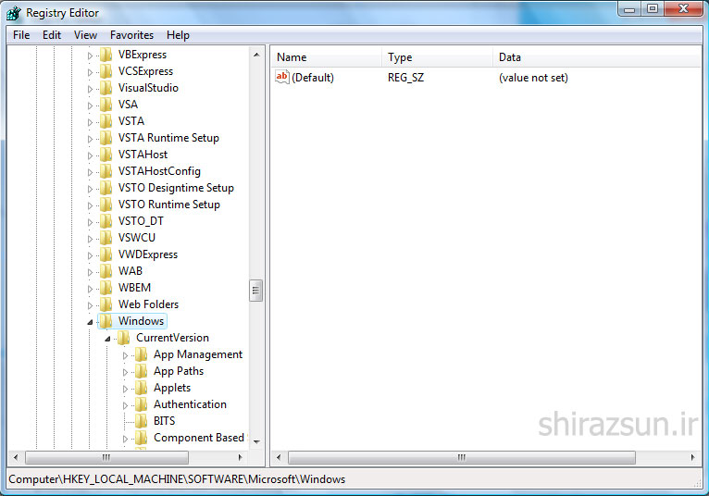Click the WAB folder icon
The height and width of the screenshot is (496, 709).
coord(106,271)
